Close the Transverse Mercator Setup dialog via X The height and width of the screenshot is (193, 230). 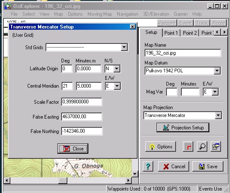[133, 27]
